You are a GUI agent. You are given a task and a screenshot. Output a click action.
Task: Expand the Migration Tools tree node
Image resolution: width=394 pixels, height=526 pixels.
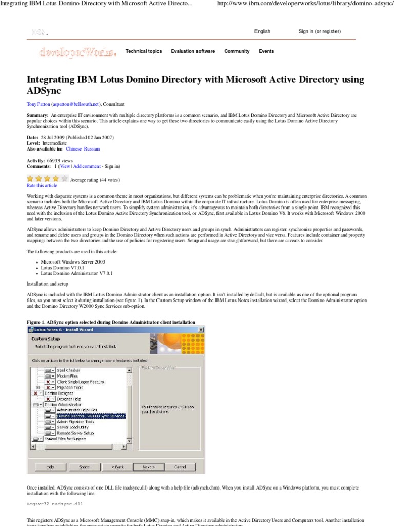click(x=38, y=387)
